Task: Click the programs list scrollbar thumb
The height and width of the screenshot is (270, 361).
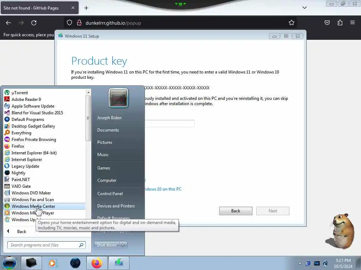Action: [88, 118]
